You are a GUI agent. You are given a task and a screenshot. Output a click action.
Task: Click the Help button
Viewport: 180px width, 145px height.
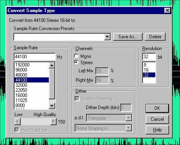point(157,130)
